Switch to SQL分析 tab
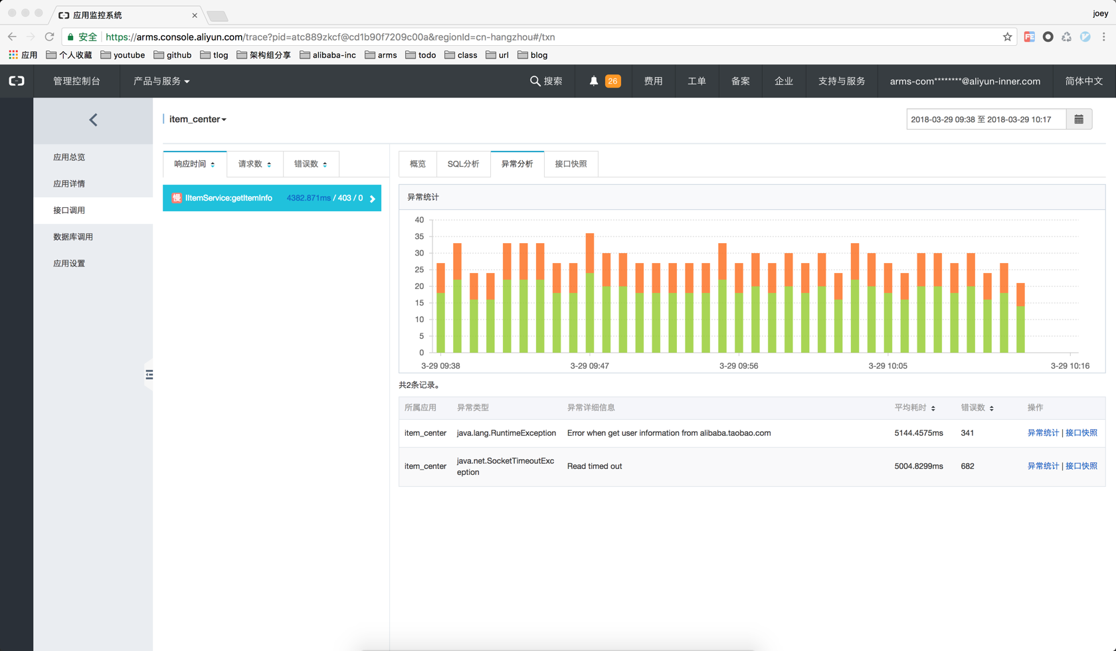The image size is (1116, 651). [x=463, y=164]
